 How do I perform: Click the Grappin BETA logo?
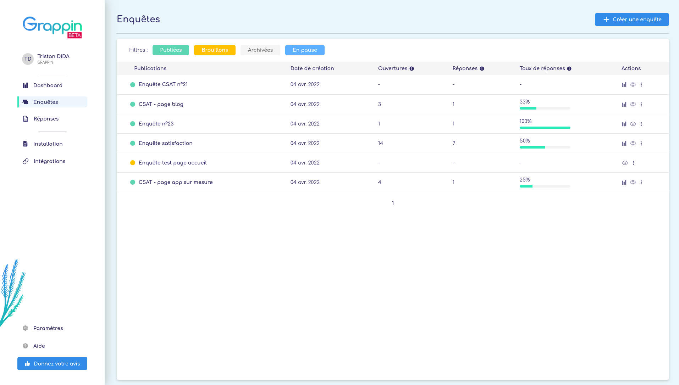pos(53,27)
